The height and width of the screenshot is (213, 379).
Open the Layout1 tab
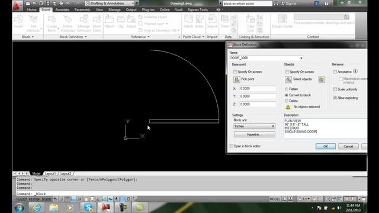(50, 173)
